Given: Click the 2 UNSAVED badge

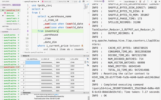Looking at the screenshot, I should pyautogui.click(x=16, y=5).
